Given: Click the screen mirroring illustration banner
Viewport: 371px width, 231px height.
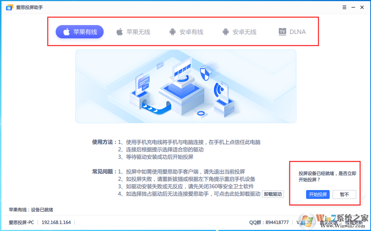Looking at the screenshot, I should click(185, 86).
